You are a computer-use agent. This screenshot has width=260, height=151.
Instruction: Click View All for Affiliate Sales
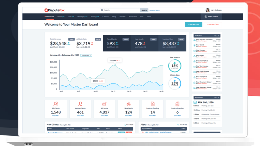tap(98, 39)
